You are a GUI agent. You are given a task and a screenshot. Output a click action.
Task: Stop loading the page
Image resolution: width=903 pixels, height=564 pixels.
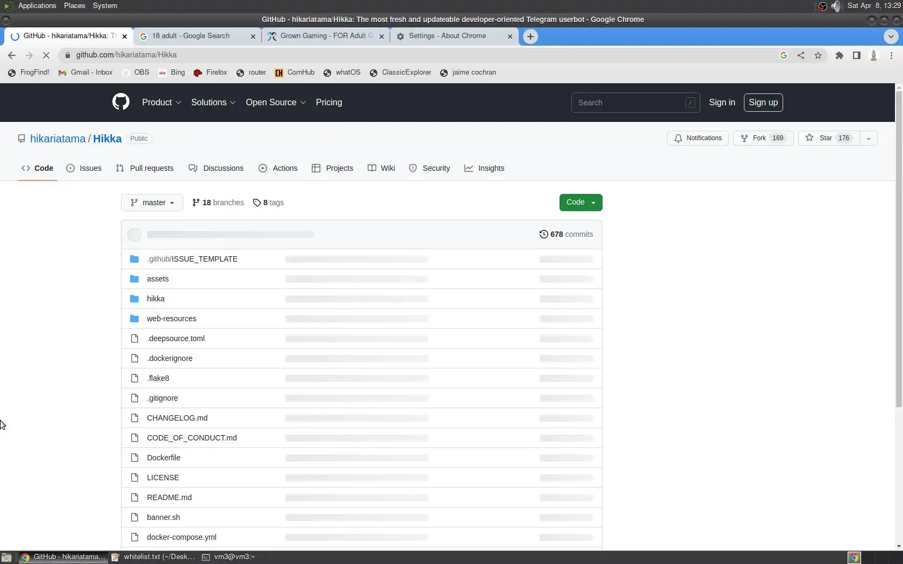click(x=46, y=55)
